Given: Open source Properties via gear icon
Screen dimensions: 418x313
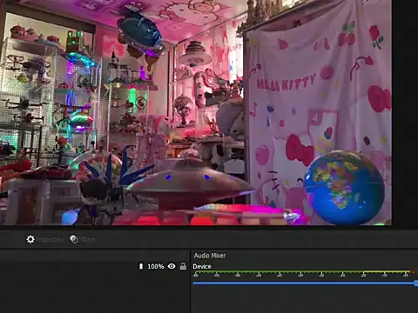Looking at the screenshot, I should [x=30, y=239].
